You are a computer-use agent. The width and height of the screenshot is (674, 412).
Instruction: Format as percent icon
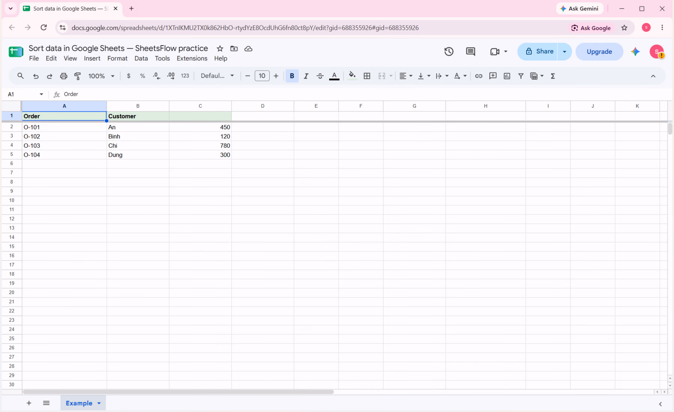(x=142, y=76)
